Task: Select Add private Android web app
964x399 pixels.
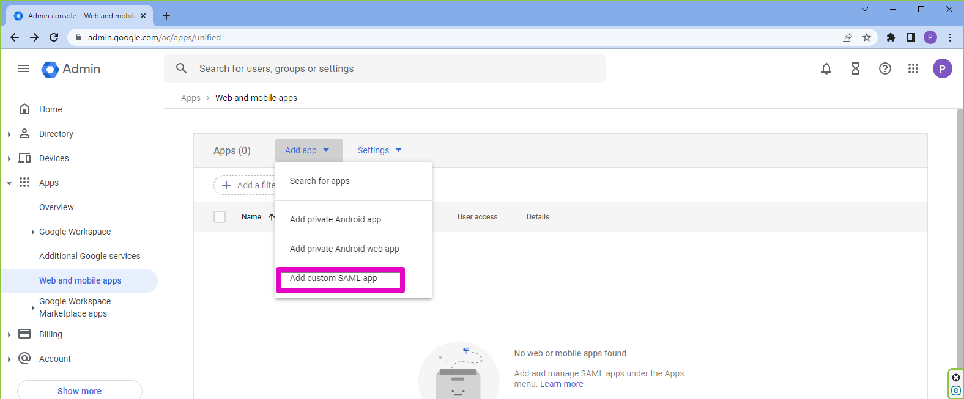Action: [344, 249]
